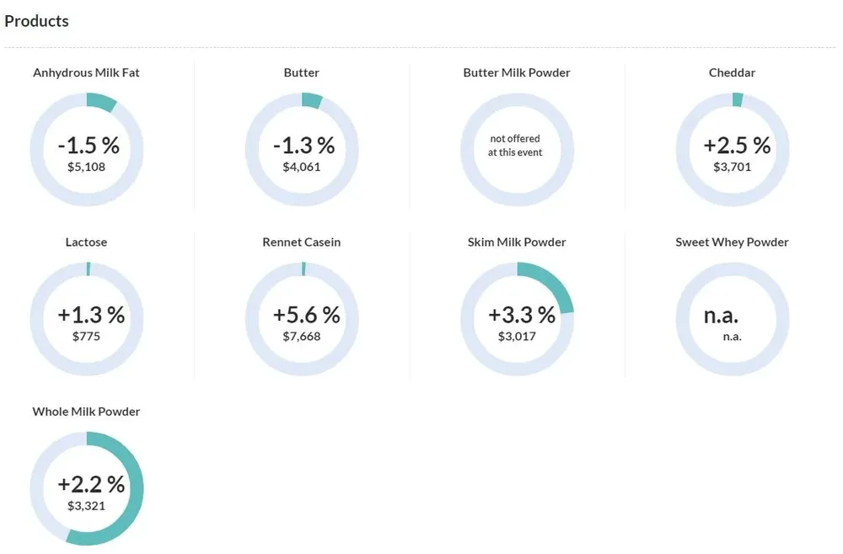Screen dimensions: 843x554
Task: Click the Anhydrous Milk Fat product title
Action: click(86, 72)
